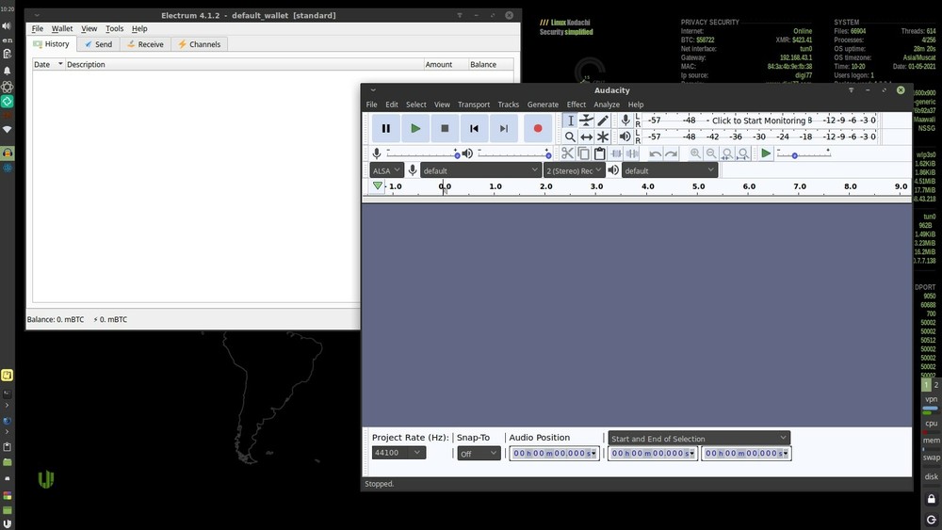Skip to end of the project
The image size is (942, 530).
coord(503,128)
